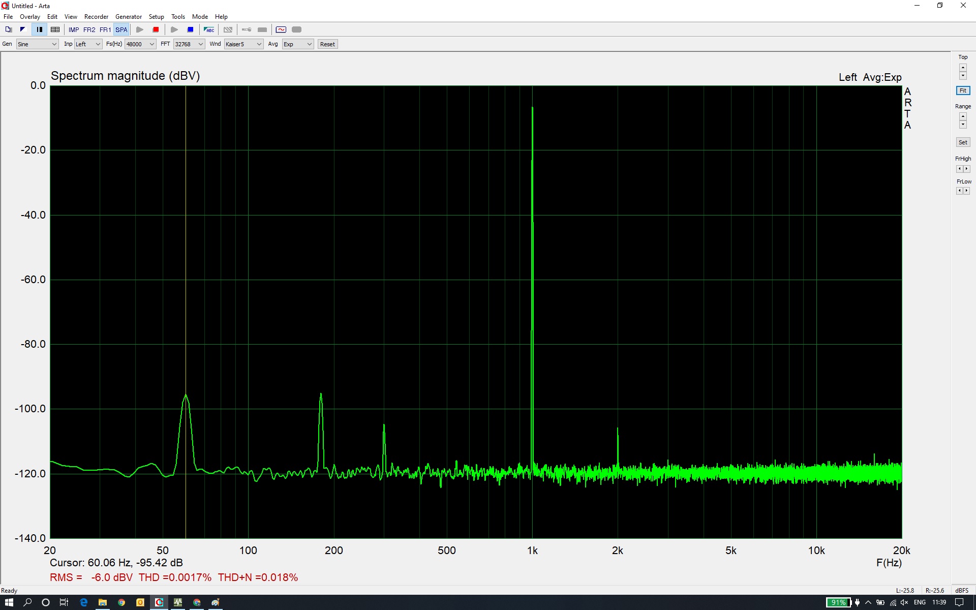Launch Microsoft Edge from the taskbar
The width and height of the screenshot is (976, 610).
[84, 602]
